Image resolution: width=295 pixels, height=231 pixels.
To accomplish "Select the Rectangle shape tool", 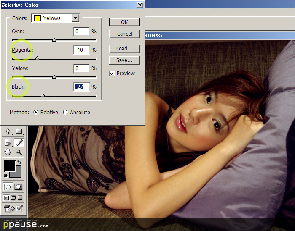I will [19, 132].
